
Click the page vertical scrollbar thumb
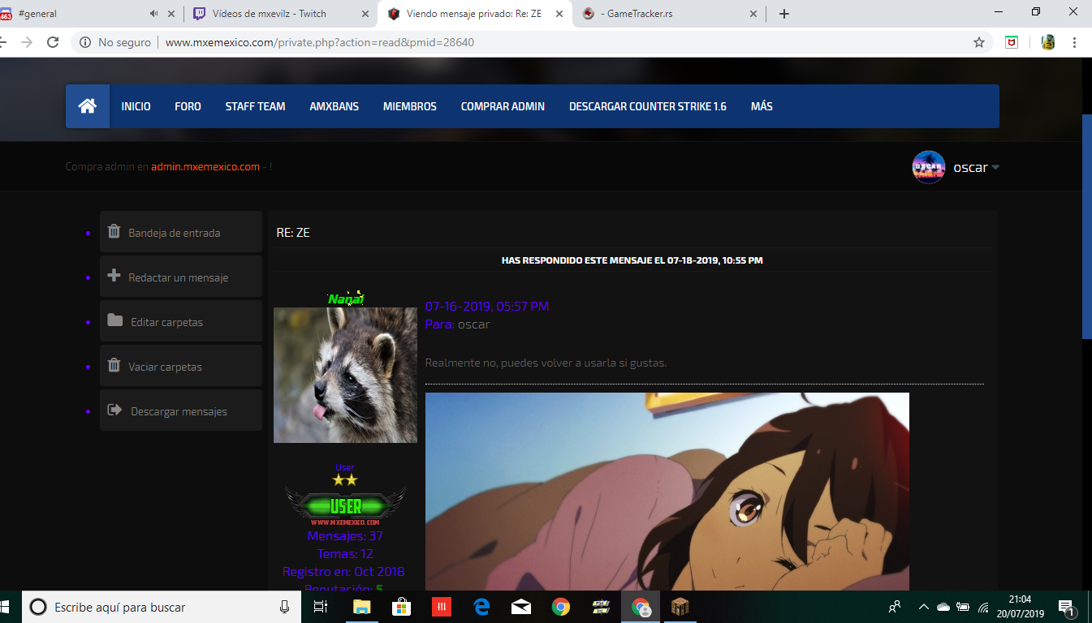coord(1087,226)
